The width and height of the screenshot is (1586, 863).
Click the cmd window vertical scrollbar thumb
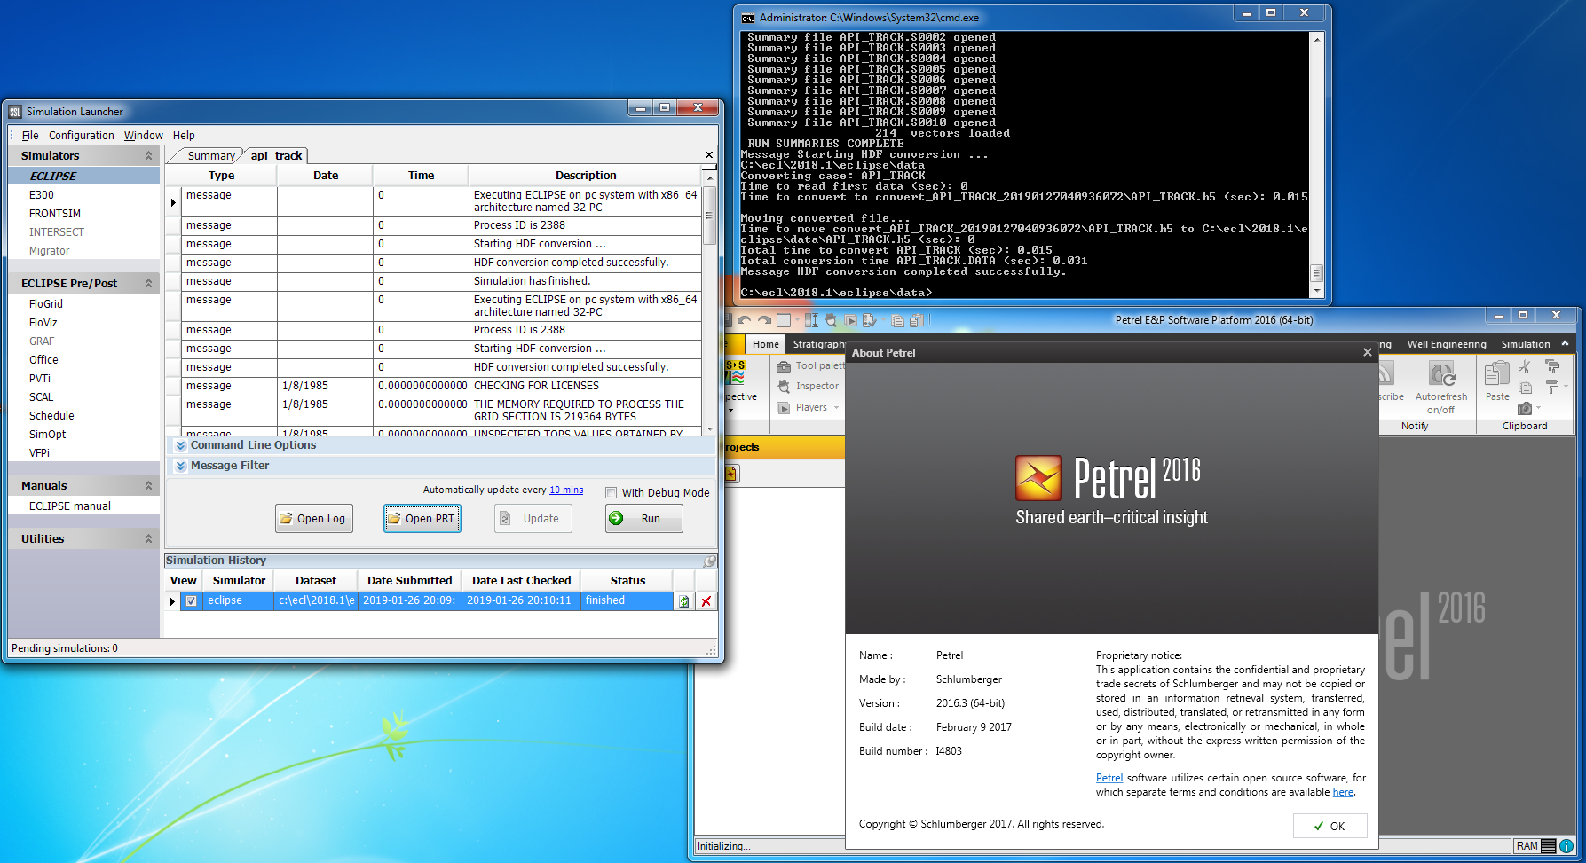pyautogui.click(x=1316, y=272)
